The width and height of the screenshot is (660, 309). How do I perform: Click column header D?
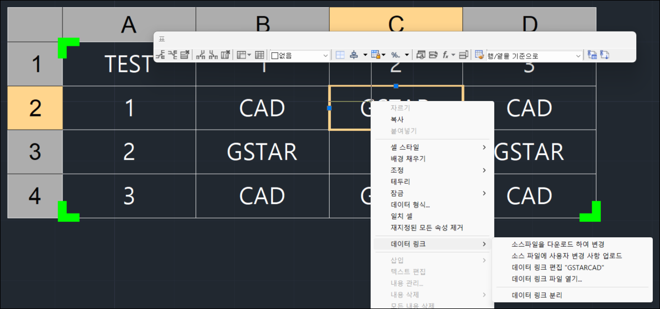pyautogui.click(x=530, y=24)
